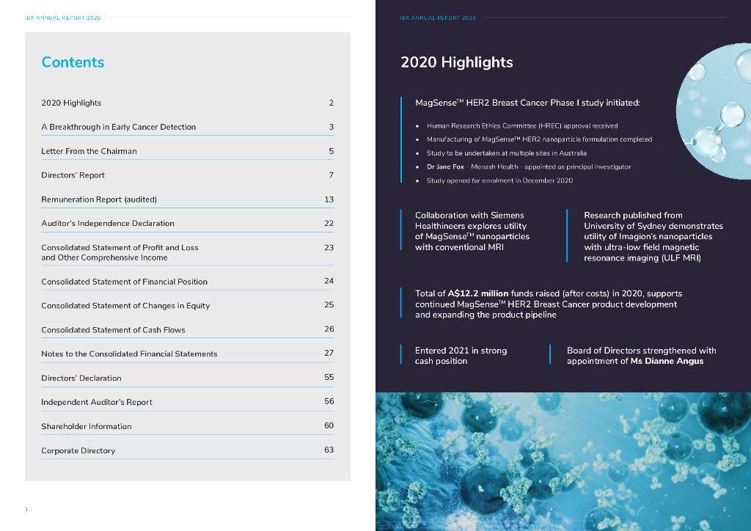Jump to "Auditor's Independence Declaration" entry
This screenshot has height=531, width=751.
pyautogui.click(x=187, y=224)
